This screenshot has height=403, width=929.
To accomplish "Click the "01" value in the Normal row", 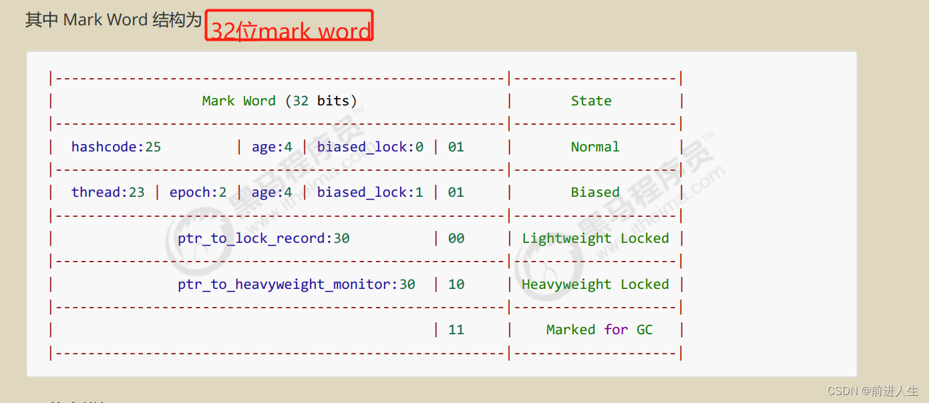I will [456, 147].
